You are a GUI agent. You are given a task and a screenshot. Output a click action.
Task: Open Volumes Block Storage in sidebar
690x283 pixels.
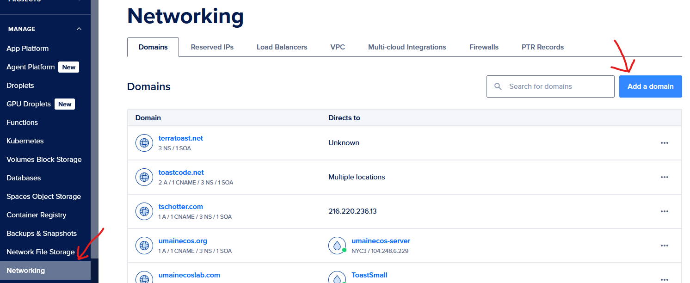(x=44, y=160)
